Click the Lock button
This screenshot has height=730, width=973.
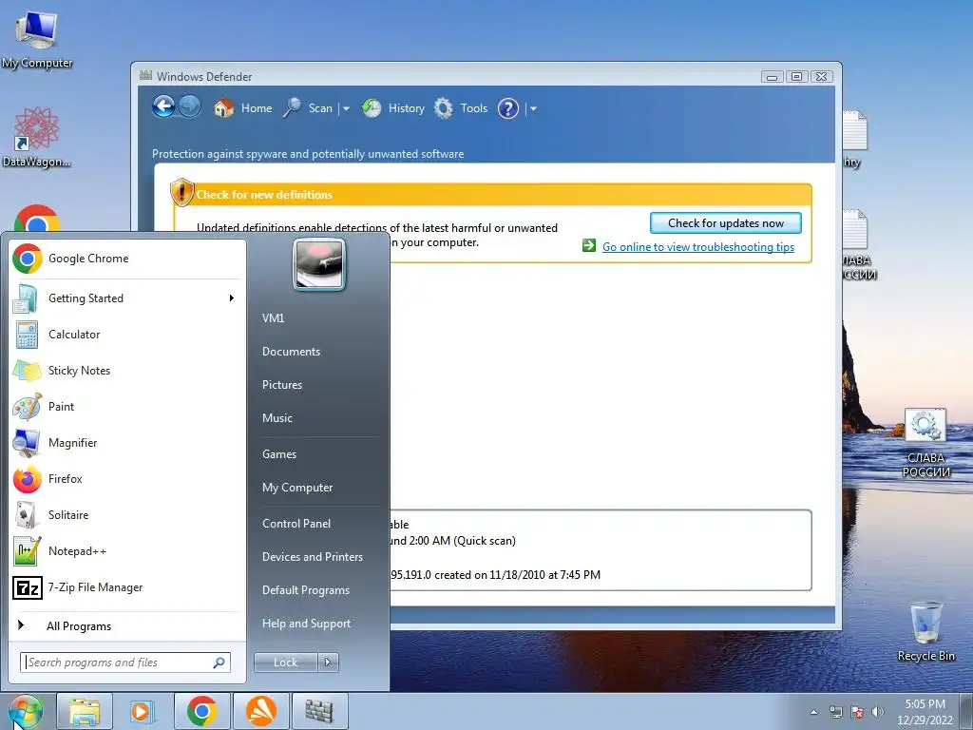coord(285,663)
